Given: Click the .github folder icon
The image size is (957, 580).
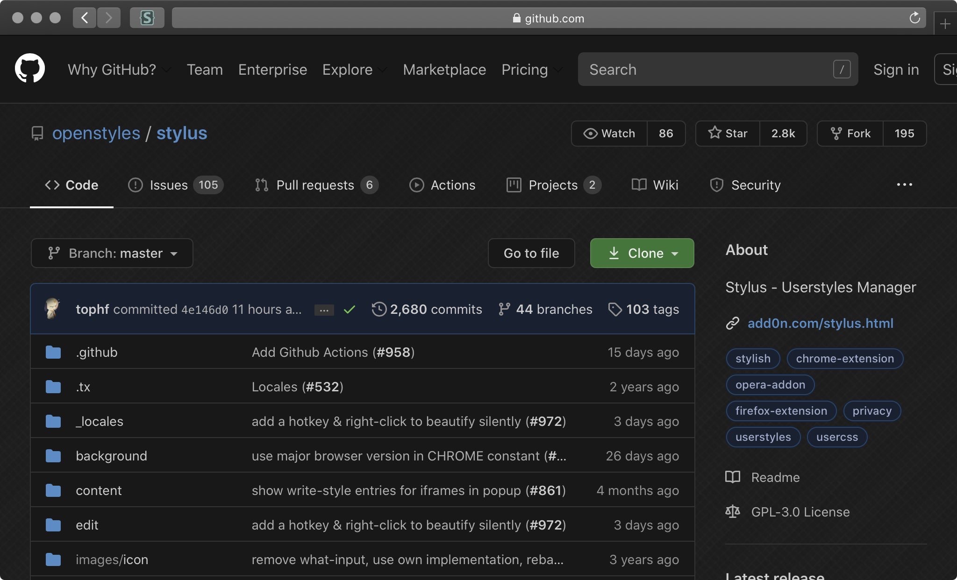Looking at the screenshot, I should pyautogui.click(x=53, y=352).
